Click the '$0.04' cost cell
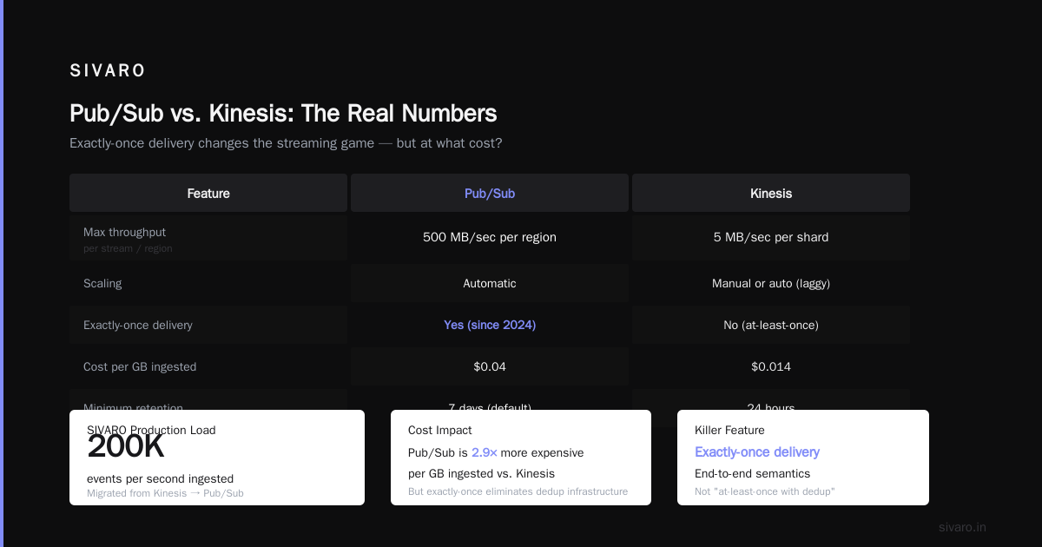Screen dimensions: 1042x547 [490, 366]
